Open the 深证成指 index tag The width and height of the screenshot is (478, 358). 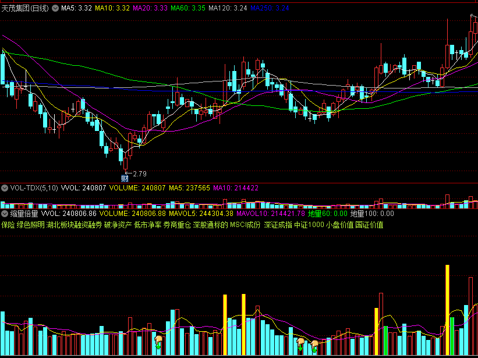click(278, 225)
